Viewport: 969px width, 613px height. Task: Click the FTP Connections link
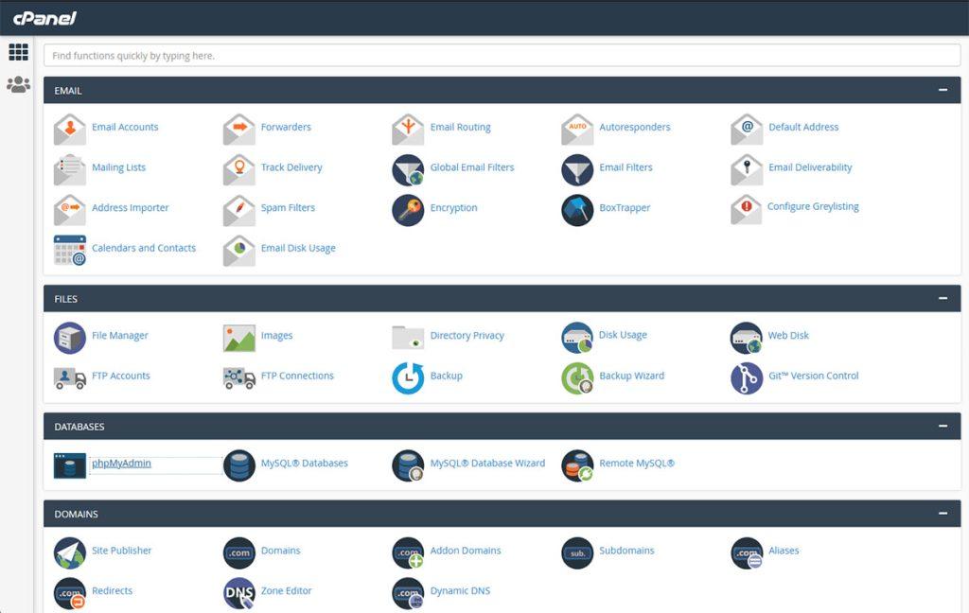click(297, 376)
